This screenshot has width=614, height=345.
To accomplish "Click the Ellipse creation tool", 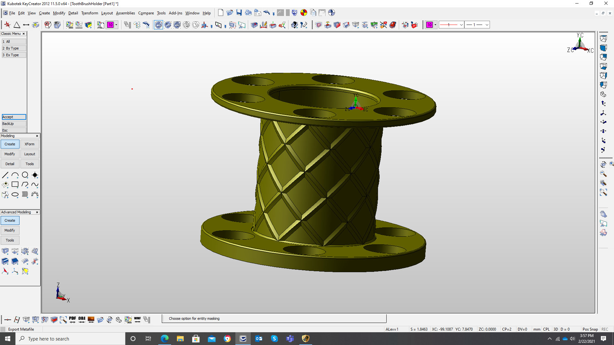I will pos(15,195).
